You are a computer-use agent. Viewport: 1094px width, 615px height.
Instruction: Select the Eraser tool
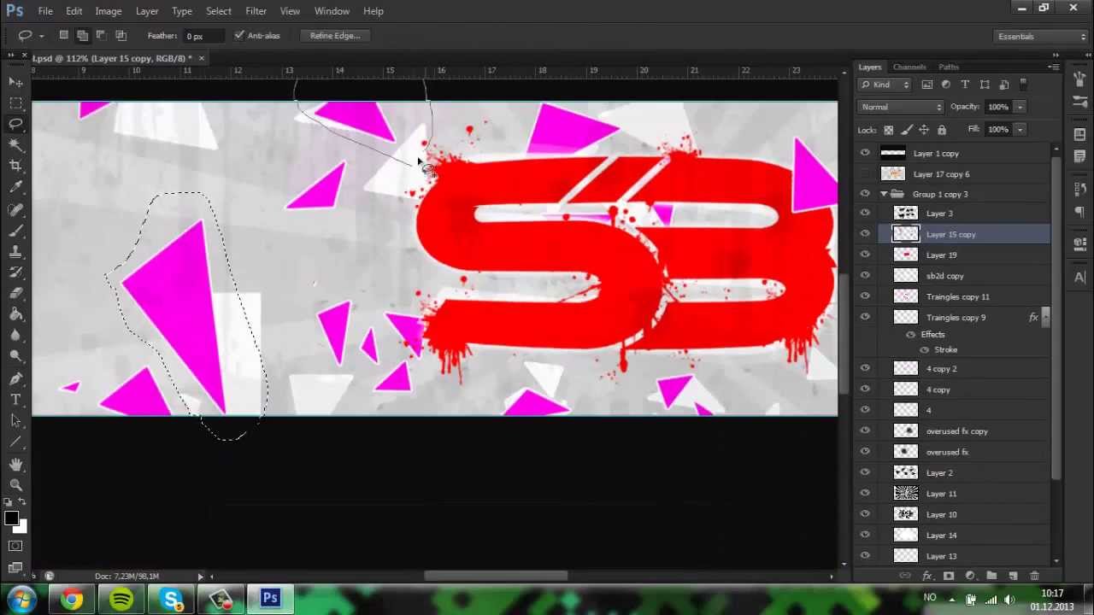[15, 294]
